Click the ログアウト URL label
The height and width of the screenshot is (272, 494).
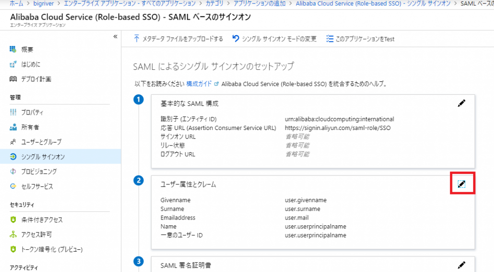[x=178, y=155]
